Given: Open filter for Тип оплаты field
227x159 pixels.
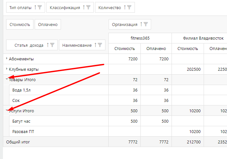Looking at the screenshot, I should (40, 7).
